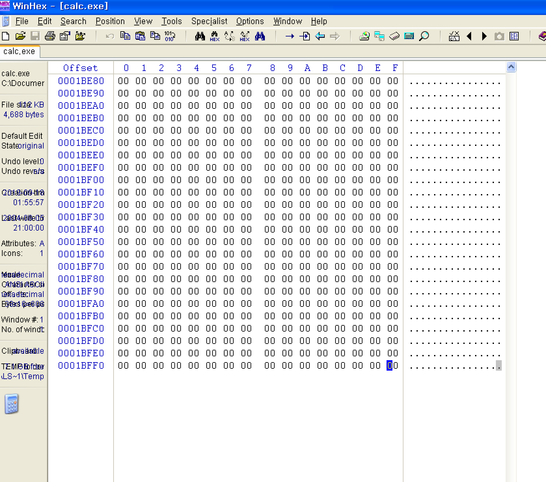Viewport: 546px width, 482px height.
Task: Click the Replace Hex Values icon
Action: [x=245, y=36]
